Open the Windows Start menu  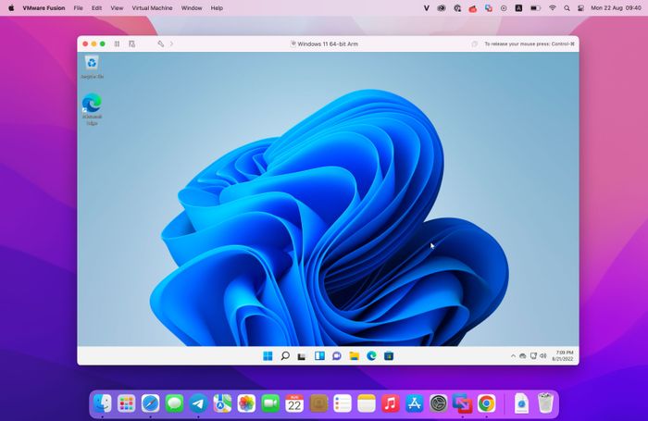268,355
